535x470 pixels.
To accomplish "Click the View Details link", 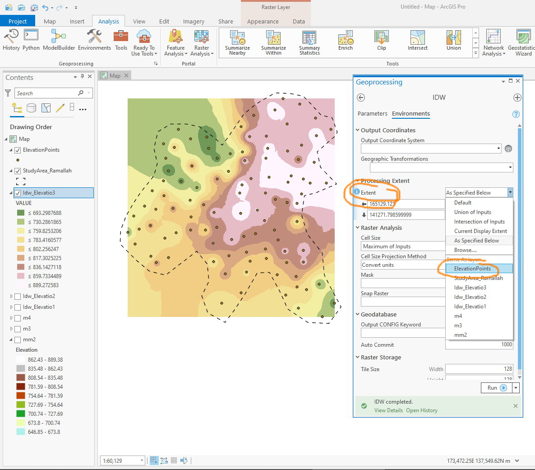I will [388, 410].
